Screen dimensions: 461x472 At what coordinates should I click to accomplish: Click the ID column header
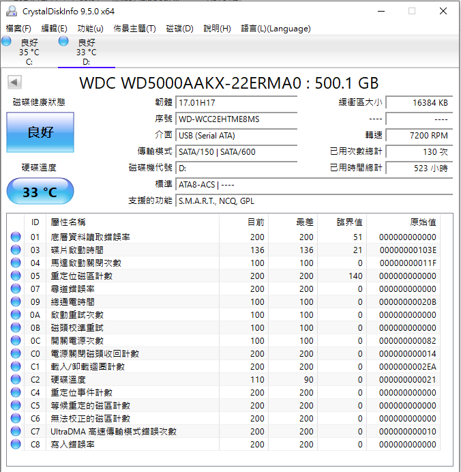tap(35, 222)
